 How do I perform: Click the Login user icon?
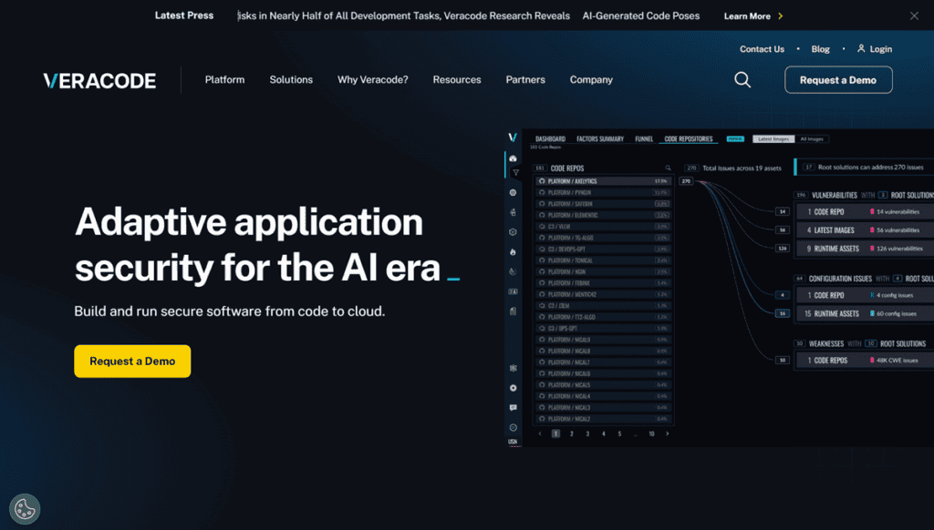click(861, 49)
